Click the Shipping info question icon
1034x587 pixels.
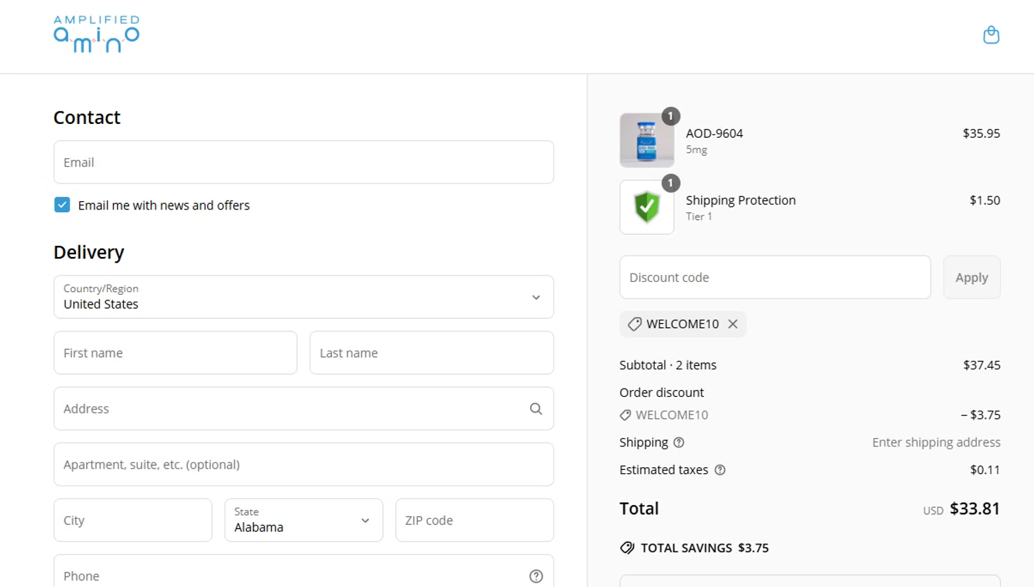[678, 442]
